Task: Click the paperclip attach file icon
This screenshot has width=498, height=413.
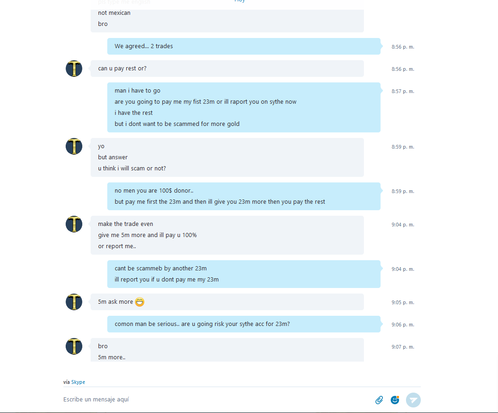Action: (379, 400)
